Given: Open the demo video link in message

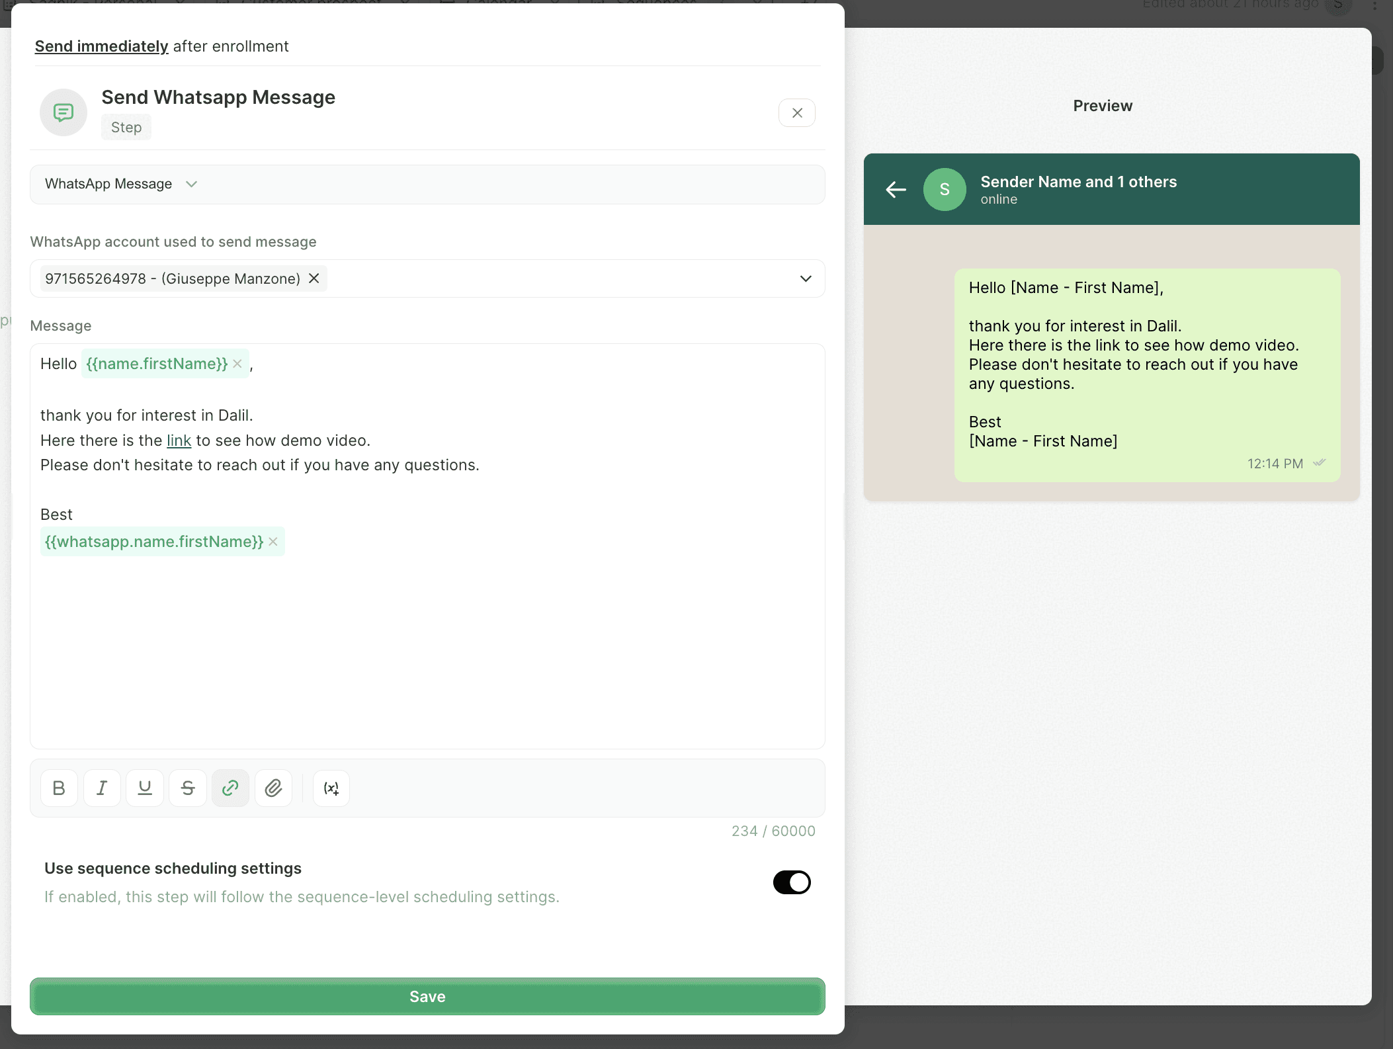Looking at the screenshot, I should (x=178, y=441).
